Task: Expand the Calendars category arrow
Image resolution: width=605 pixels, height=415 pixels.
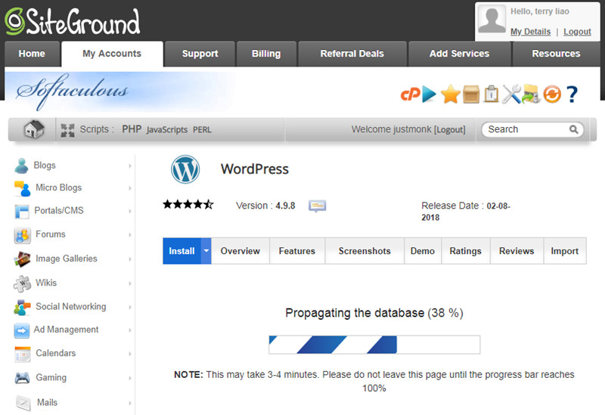Action: (x=130, y=354)
